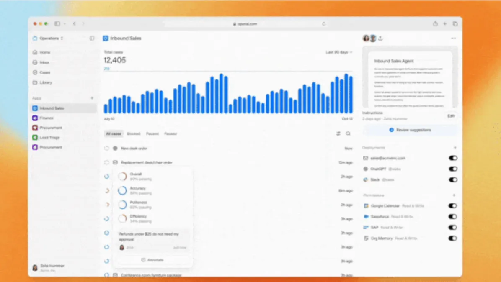Open the Operations workspace switcher
This screenshot has height=282, width=501.
coord(48,38)
